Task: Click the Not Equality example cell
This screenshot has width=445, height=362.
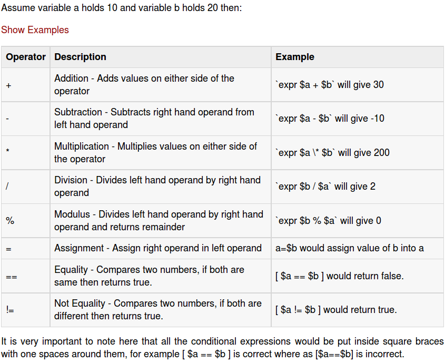Action: pyautogui.click(x=336, y=310)
